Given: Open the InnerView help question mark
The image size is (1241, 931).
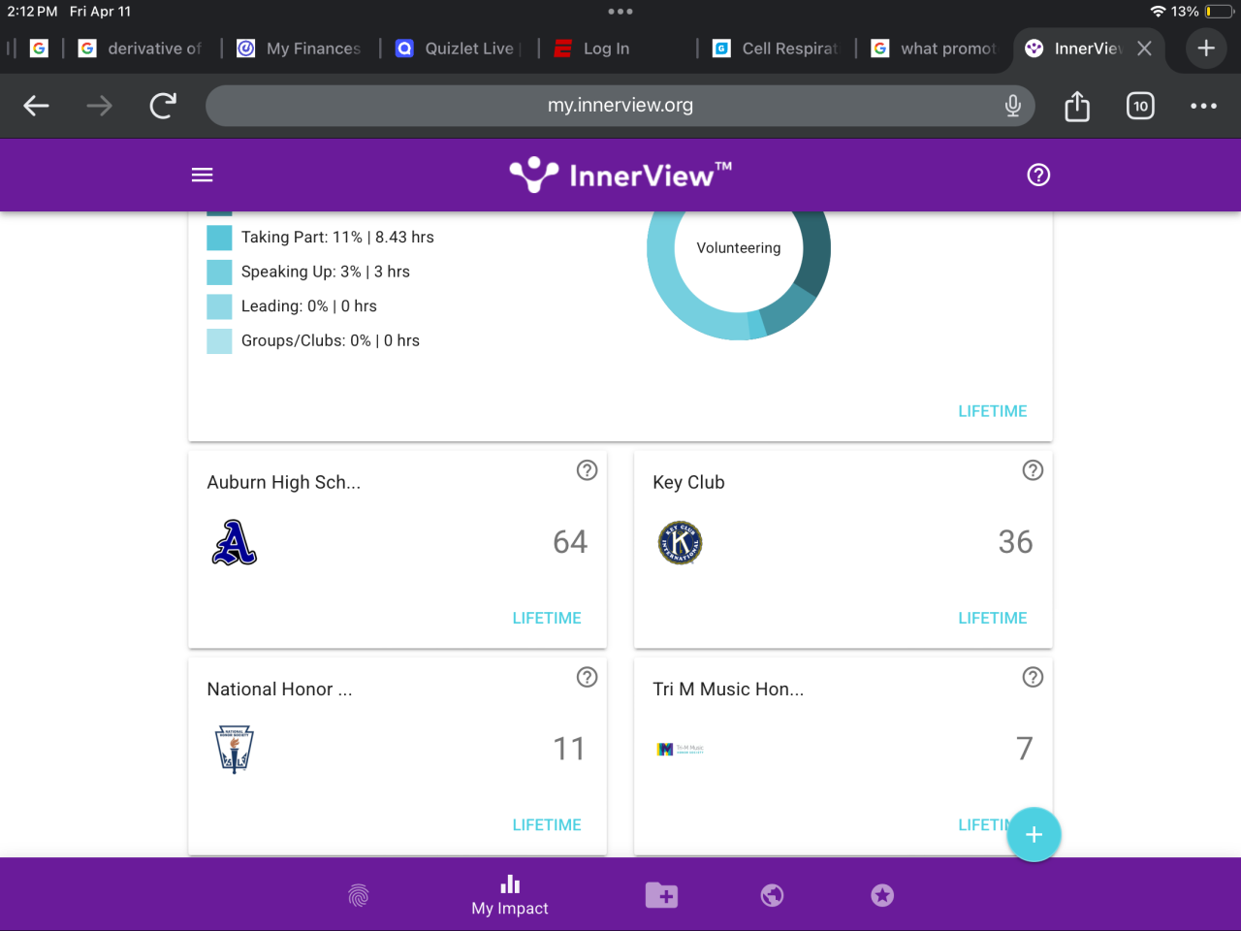Looking at the screenshot, I should tap(1038, 175).
